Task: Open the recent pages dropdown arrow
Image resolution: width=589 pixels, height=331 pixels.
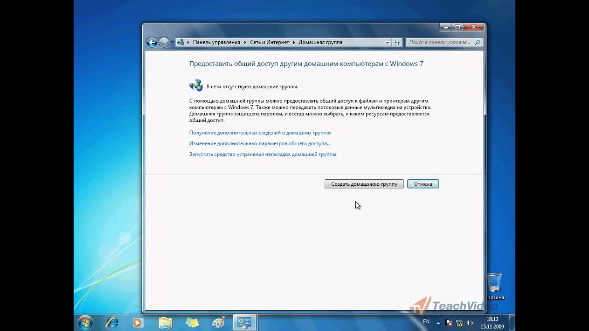Action: tap(173, 42)
